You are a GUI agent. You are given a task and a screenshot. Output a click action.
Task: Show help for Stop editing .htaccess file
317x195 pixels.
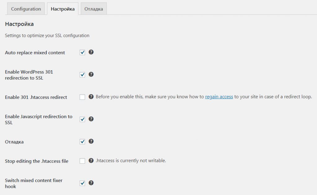point(91,161)
